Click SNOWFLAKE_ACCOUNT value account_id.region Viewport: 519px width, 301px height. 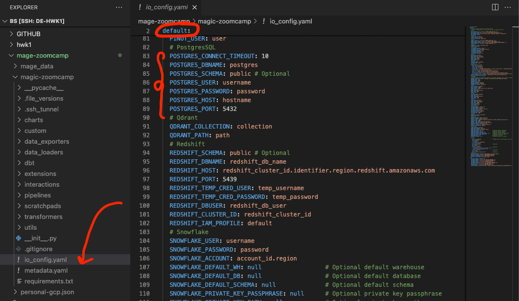coord(267,258)
